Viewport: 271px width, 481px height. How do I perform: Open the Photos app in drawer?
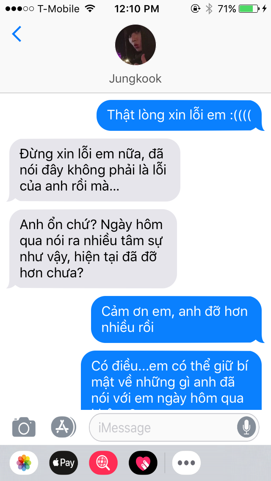tap(24, 463)
